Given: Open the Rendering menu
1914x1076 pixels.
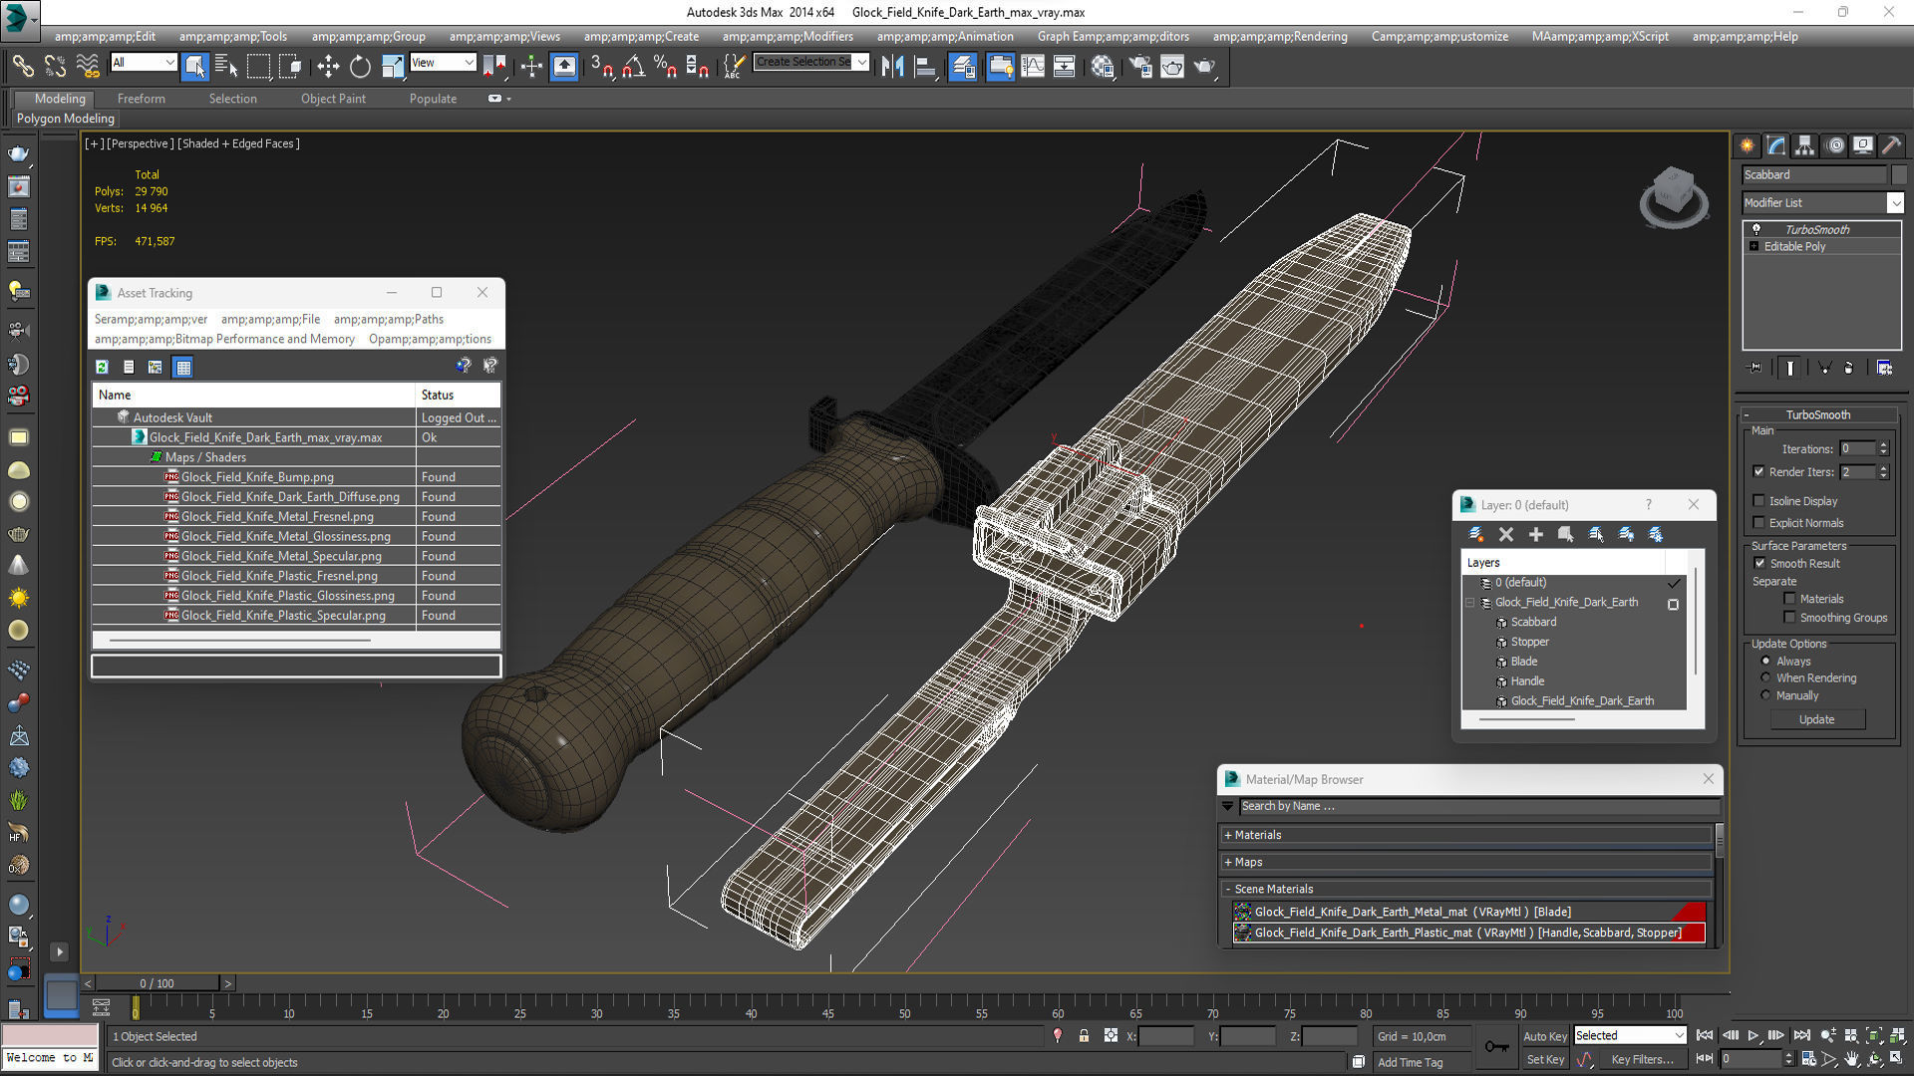Looking at the screenshot, I should pos(1280,36).
